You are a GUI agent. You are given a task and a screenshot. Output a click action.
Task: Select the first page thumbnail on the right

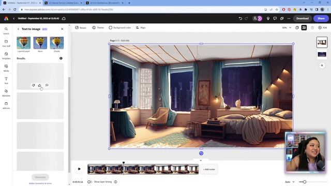tap(322, 42)
